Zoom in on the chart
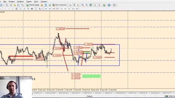 [83, 5]
